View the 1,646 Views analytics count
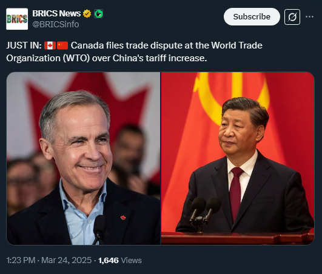This screenshot has height=274, width=322. (120, 260)
